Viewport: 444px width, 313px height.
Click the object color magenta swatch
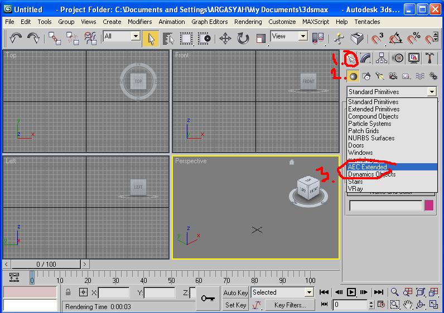coord(429,206)
